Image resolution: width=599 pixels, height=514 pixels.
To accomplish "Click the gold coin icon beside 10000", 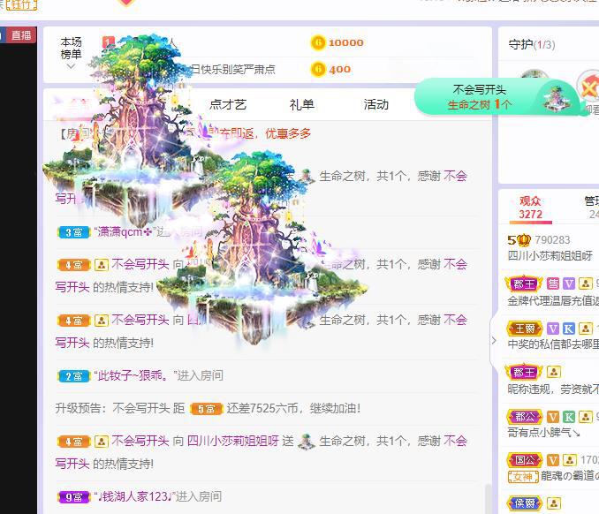I will click(x=318, y=42).
